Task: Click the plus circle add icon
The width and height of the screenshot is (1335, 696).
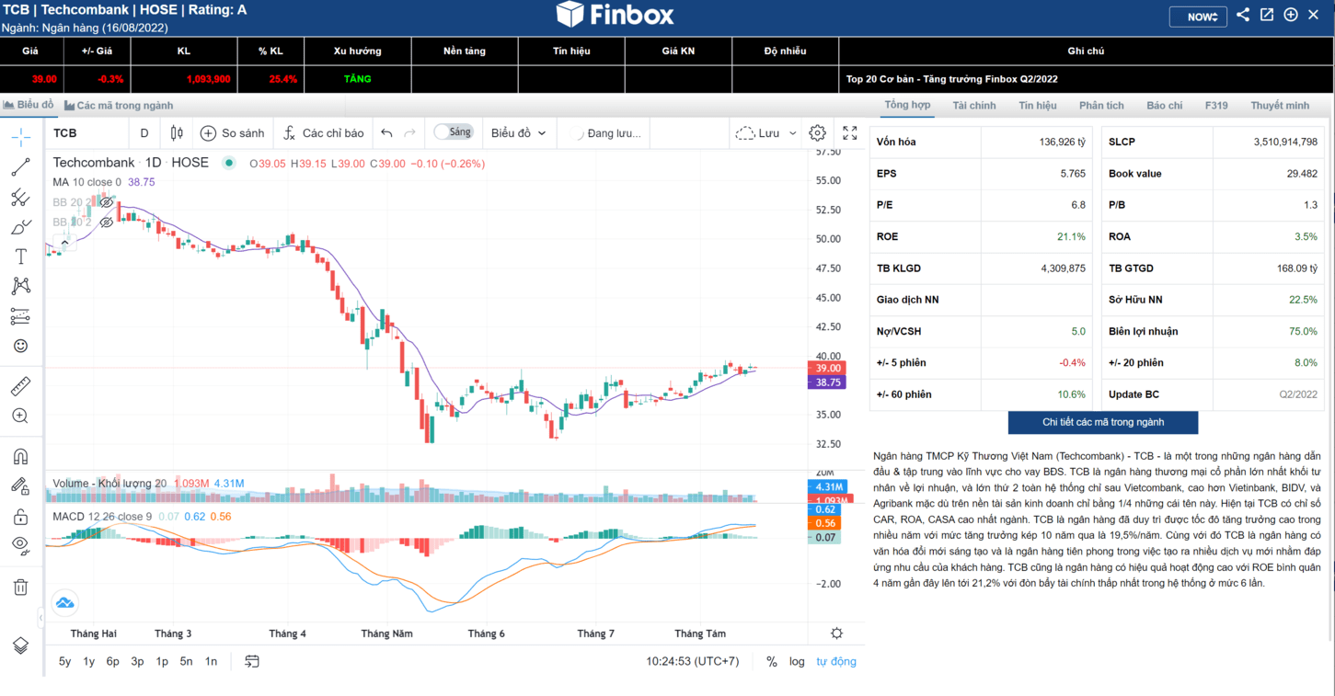Action: pos(1291,15)
